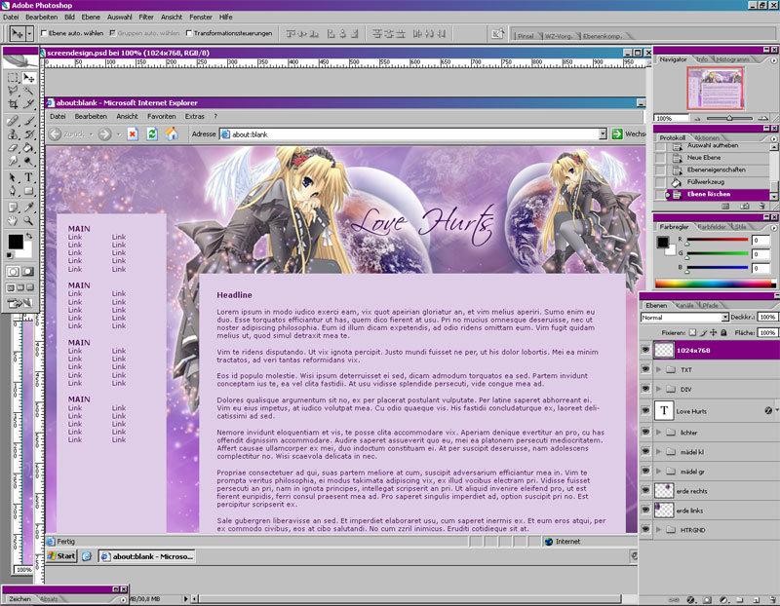Select the Eraser tool
Image resolution: width=780 pixels, height=606 pixels.
coord(13,148)
